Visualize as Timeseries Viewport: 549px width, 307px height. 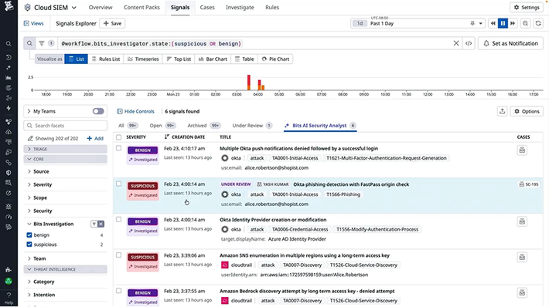143,59
